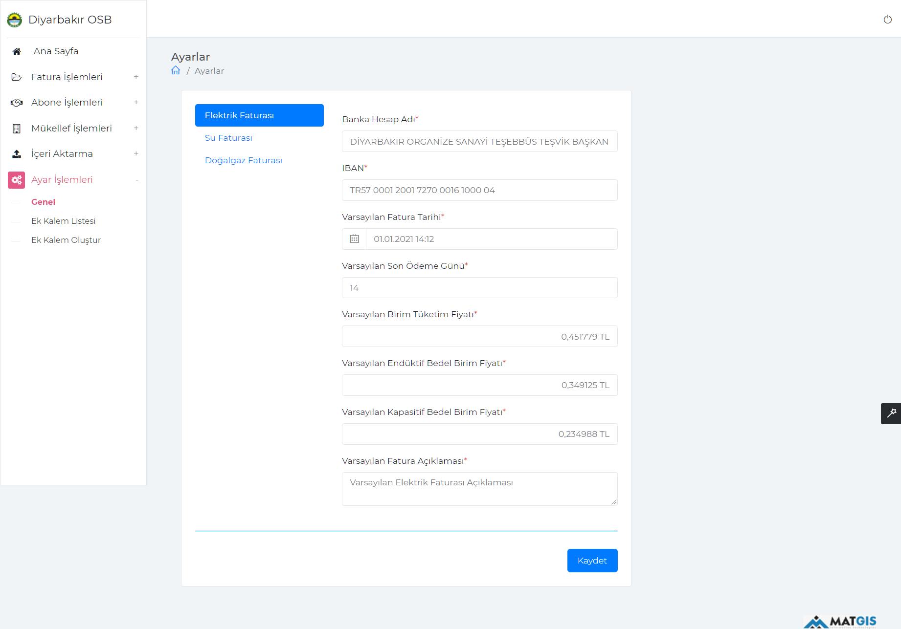
Task: Click the magic wand customizer button
Action: [891, 413]
